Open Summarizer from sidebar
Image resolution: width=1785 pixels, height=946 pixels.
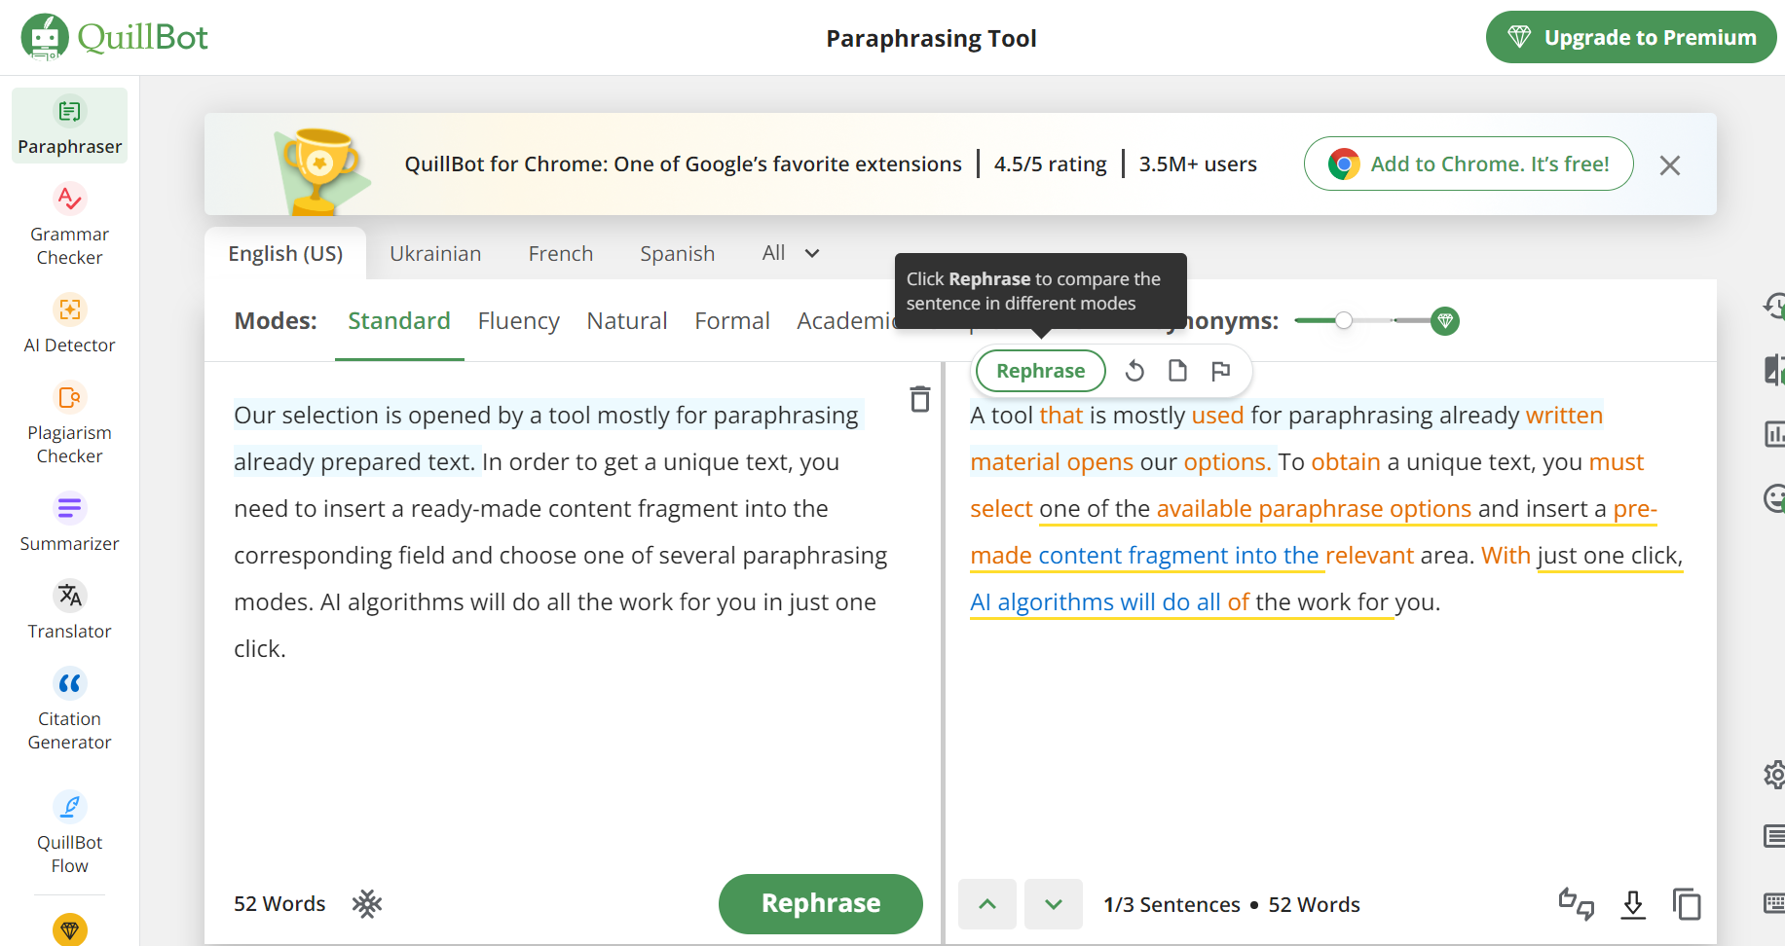69,523
